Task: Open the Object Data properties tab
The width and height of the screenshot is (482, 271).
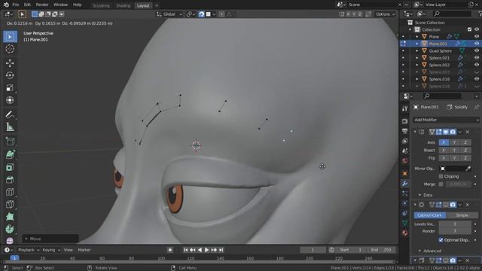Action: (405, 223)
